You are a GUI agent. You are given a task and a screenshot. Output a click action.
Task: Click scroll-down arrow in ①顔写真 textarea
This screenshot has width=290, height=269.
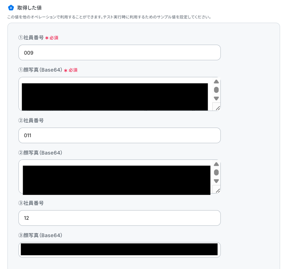point(216,99)
